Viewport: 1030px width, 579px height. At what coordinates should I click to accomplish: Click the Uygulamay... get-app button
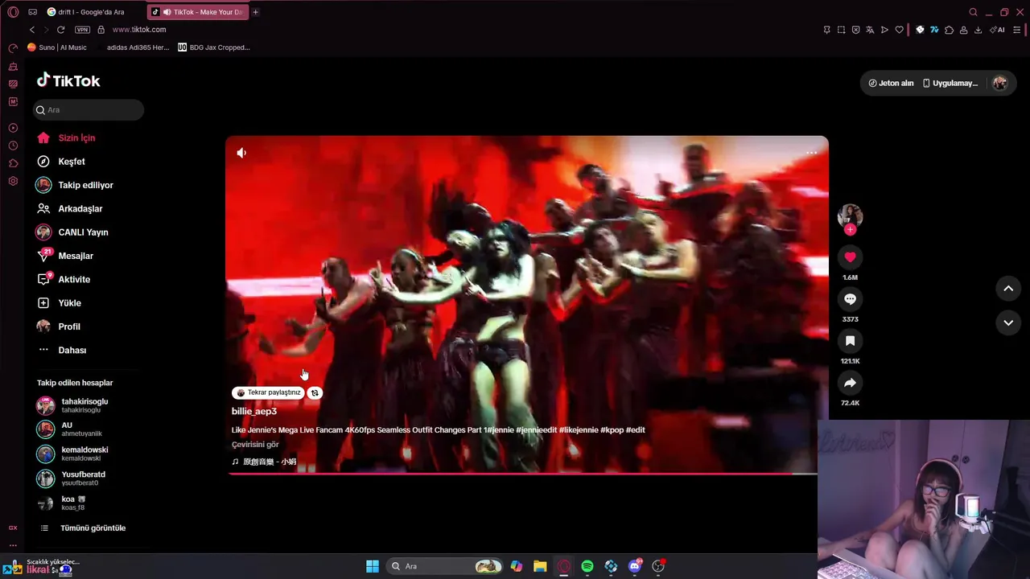pyautogui.click(x=950, y=83)
